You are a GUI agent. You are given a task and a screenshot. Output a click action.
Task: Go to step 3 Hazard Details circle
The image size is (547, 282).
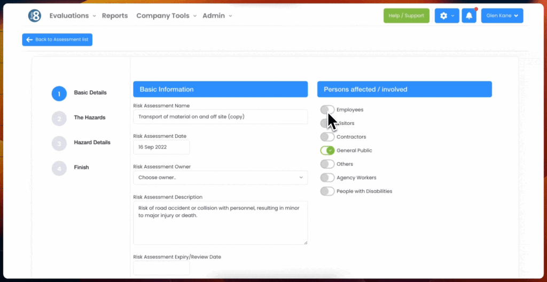pos(59,143)
